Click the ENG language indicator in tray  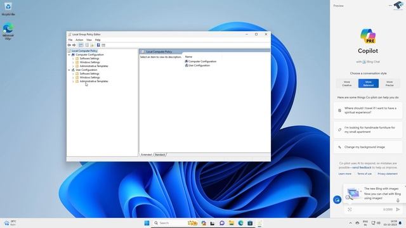pos(365,223)
